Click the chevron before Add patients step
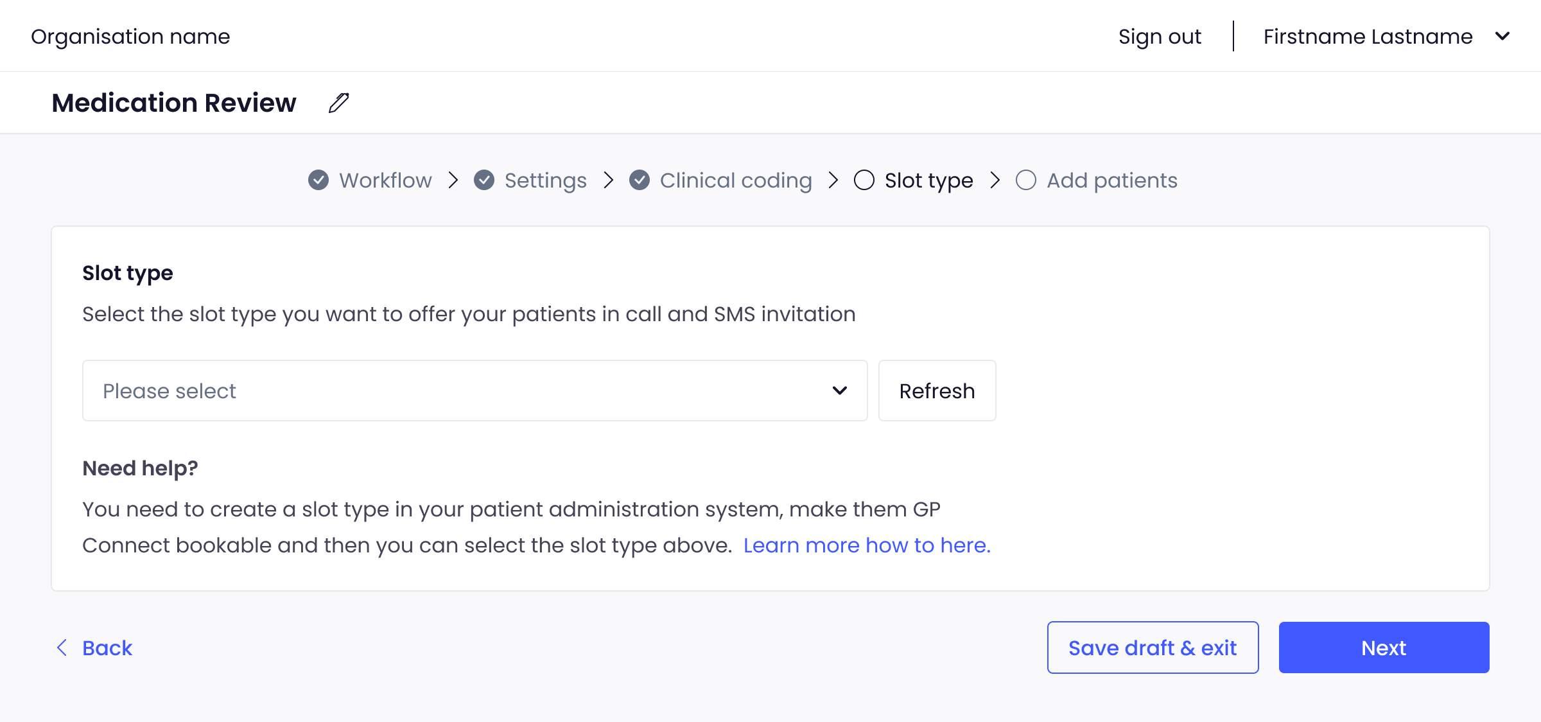This screenshot has width=1541, height=722. (995, 180)
